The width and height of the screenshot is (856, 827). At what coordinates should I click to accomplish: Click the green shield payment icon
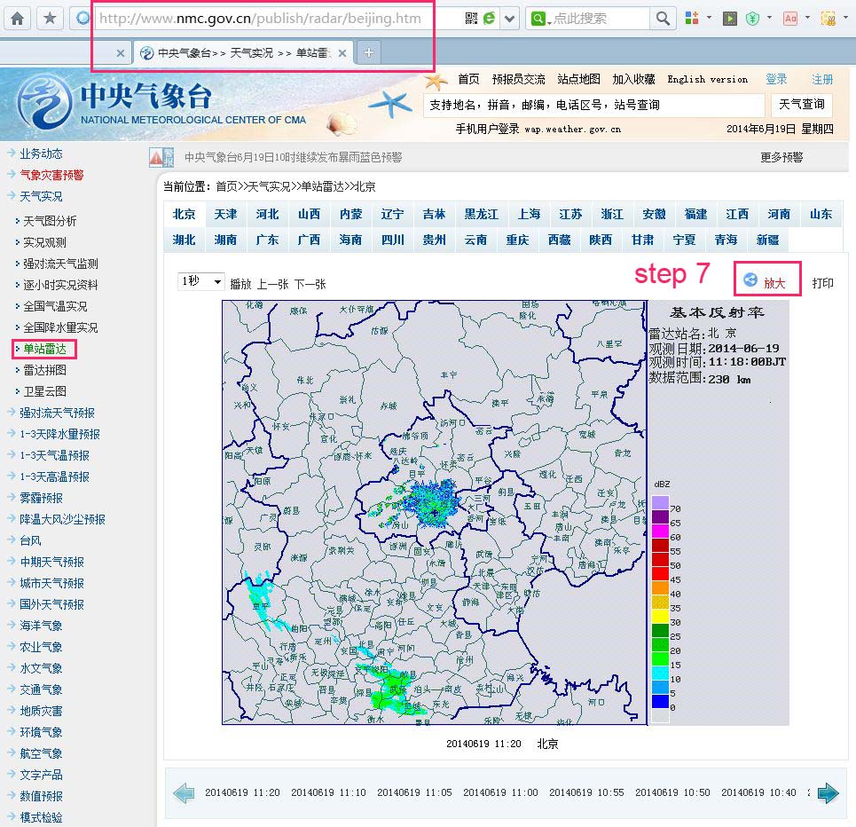(753, 19)
